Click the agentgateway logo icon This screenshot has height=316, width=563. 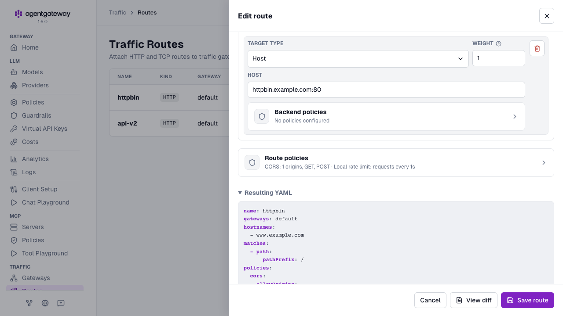18,14
